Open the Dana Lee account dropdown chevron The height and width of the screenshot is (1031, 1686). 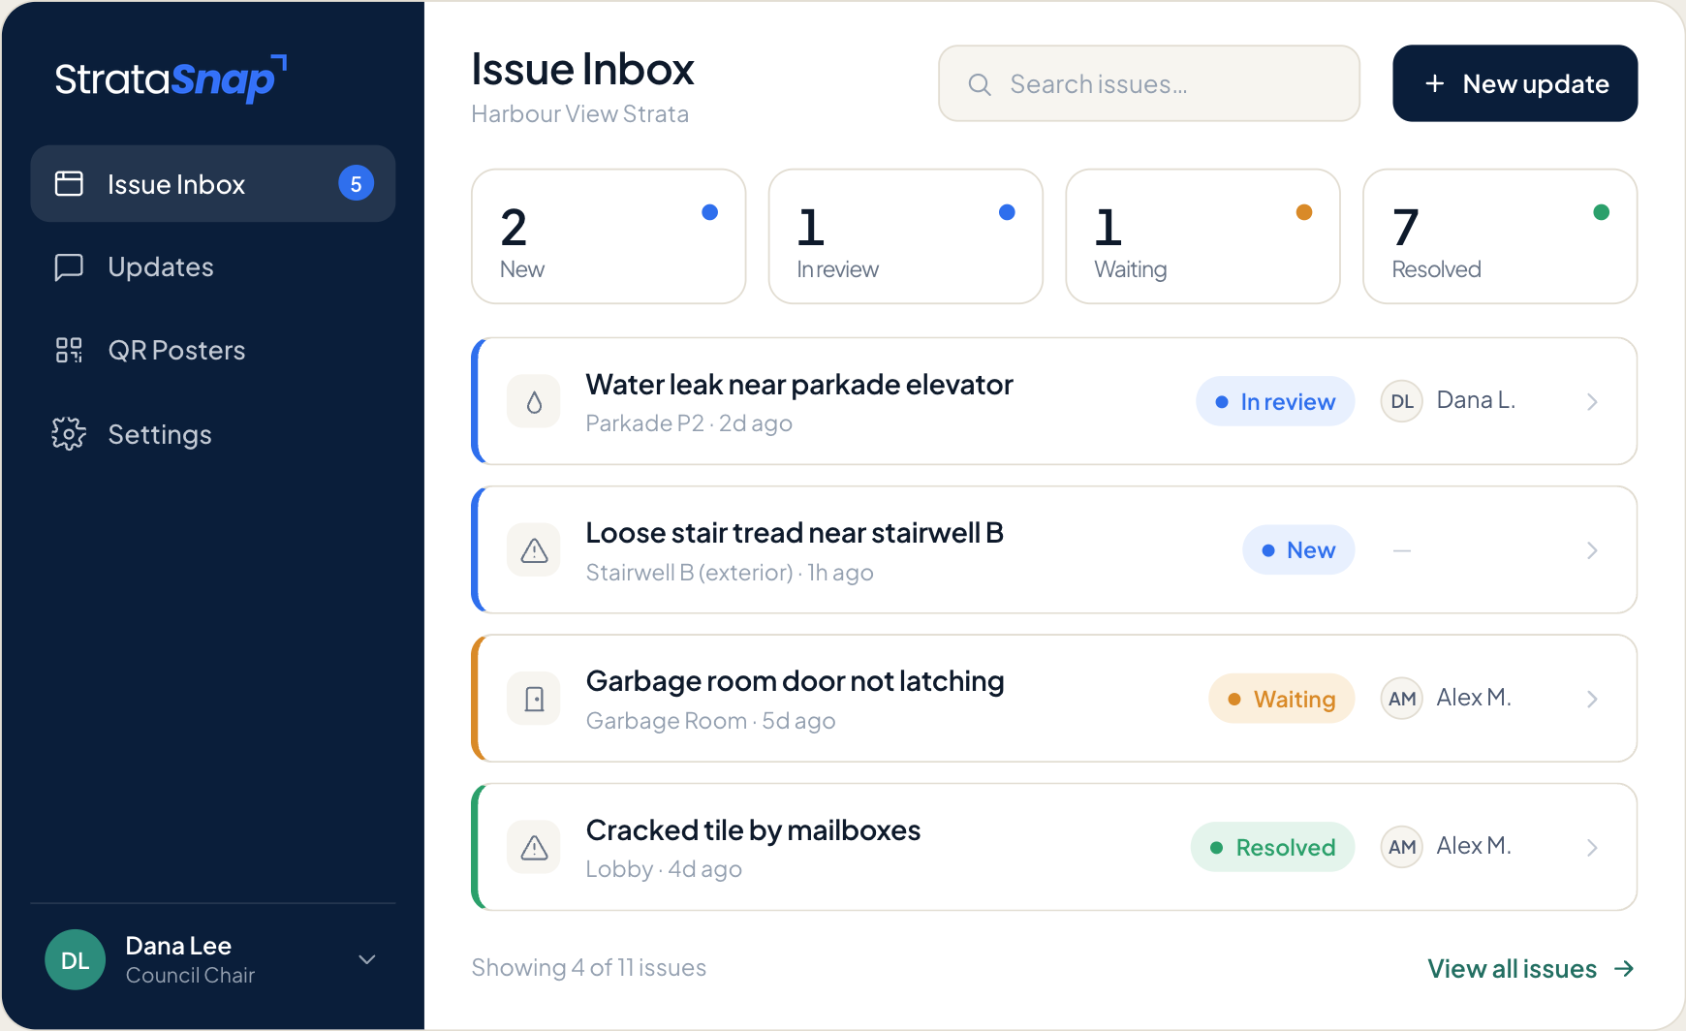tap(366, 959)
